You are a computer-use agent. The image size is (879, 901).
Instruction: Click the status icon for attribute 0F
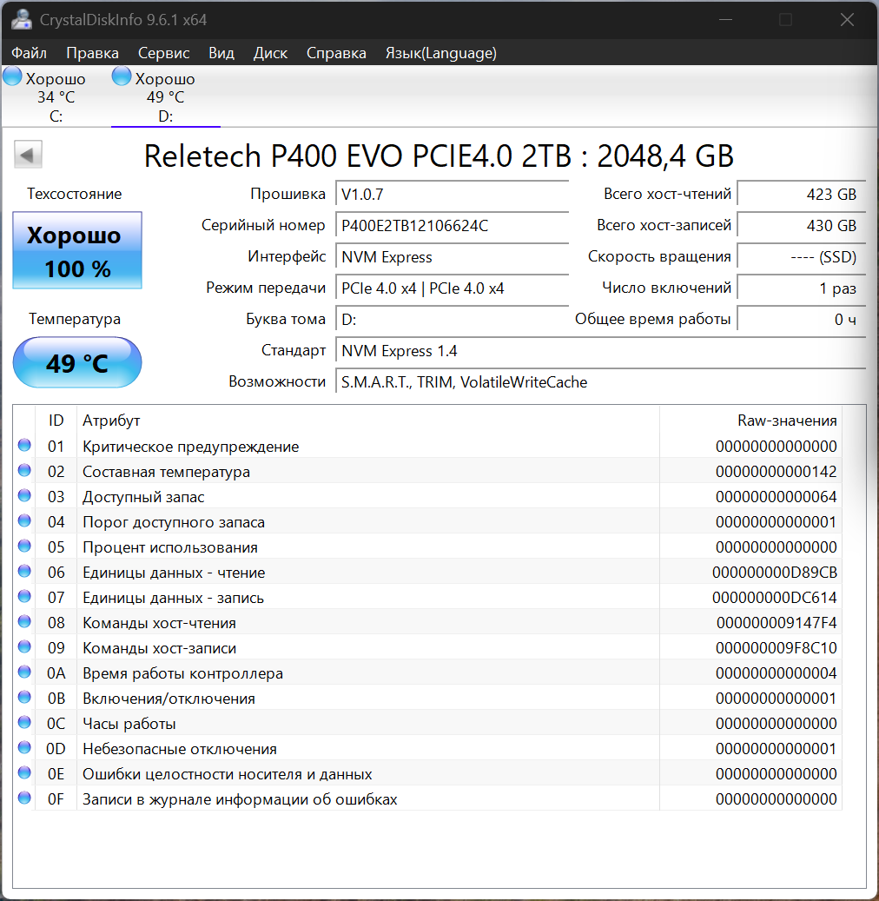tap(24, 798)
